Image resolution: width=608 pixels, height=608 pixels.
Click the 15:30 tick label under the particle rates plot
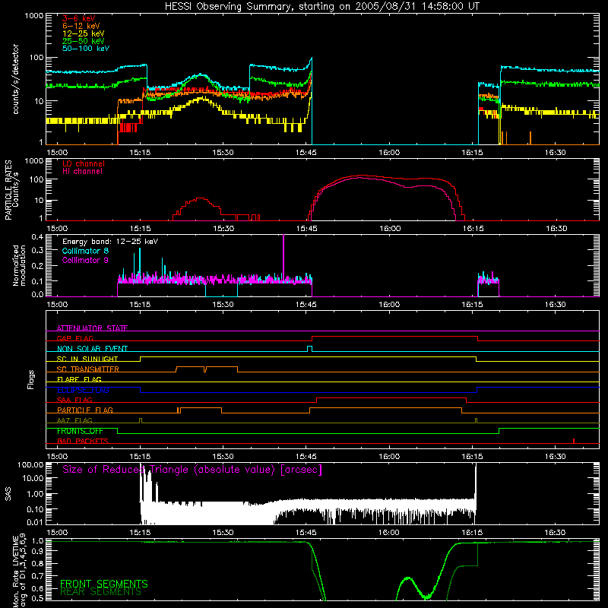(x=223, y=229)
